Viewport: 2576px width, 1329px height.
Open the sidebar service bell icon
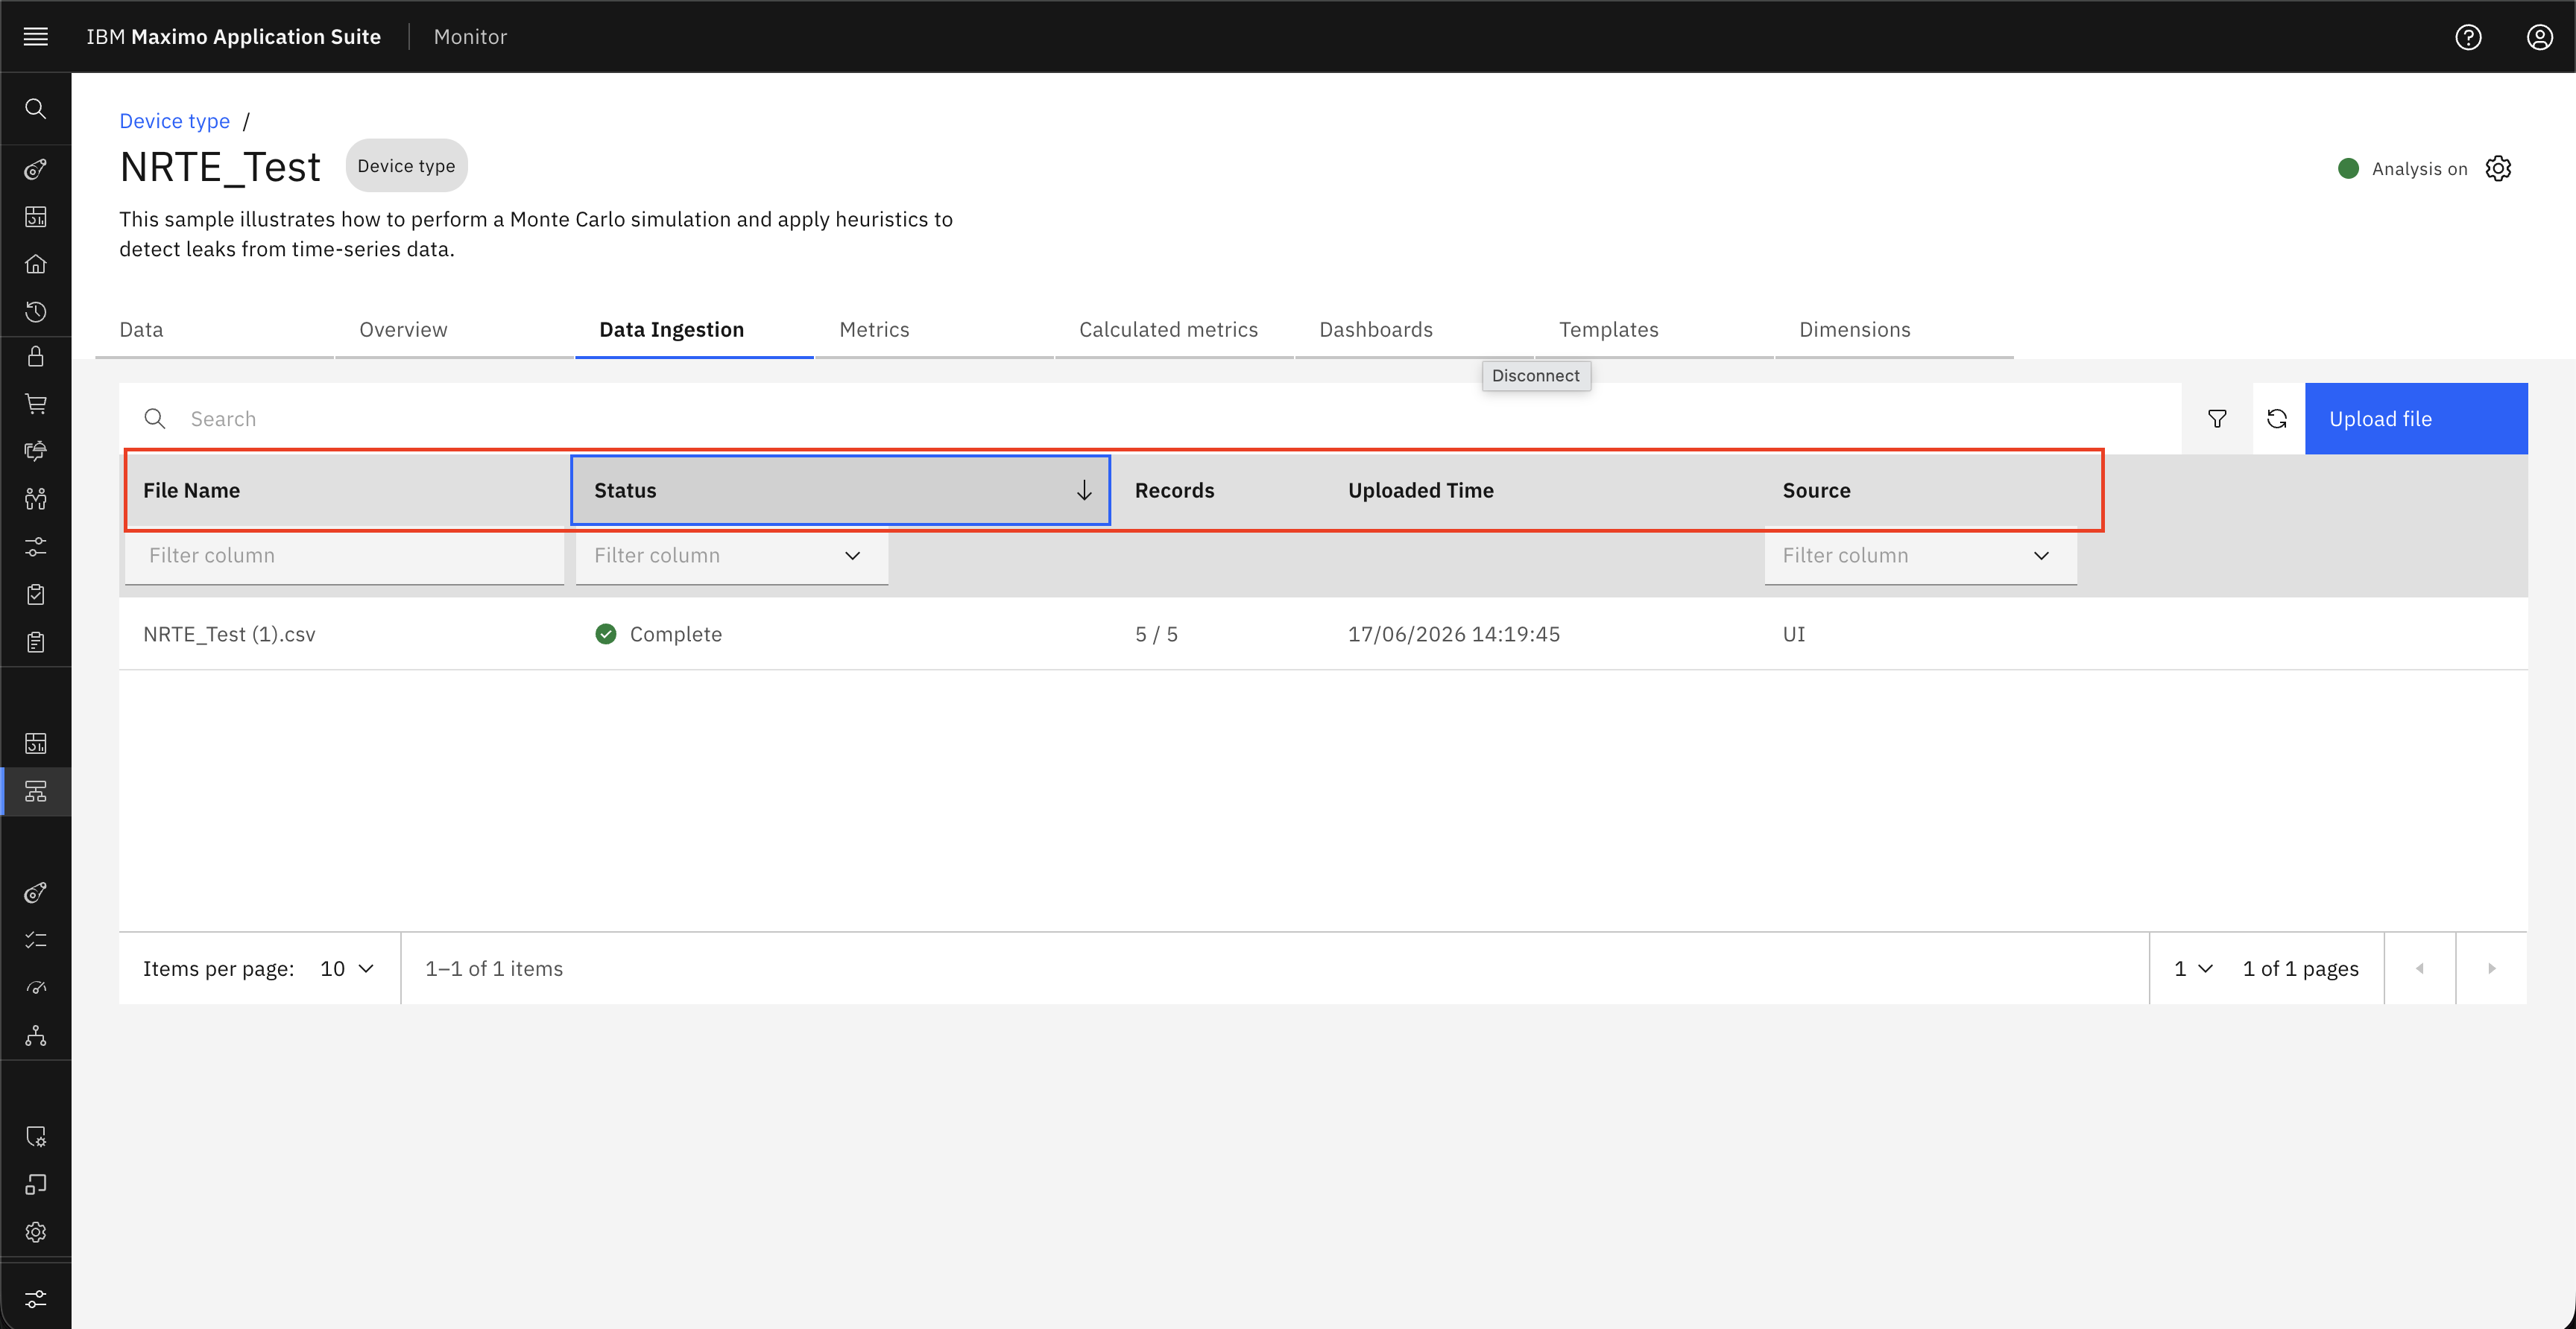pyautogui.click(x=36, y=451)
